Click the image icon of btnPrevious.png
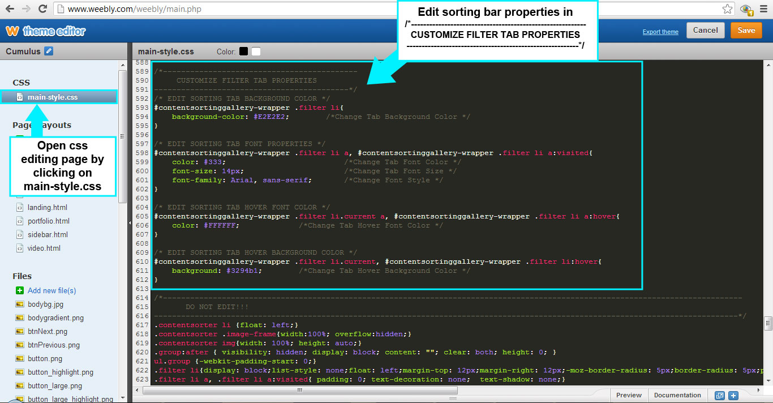 tap(20, 345)
